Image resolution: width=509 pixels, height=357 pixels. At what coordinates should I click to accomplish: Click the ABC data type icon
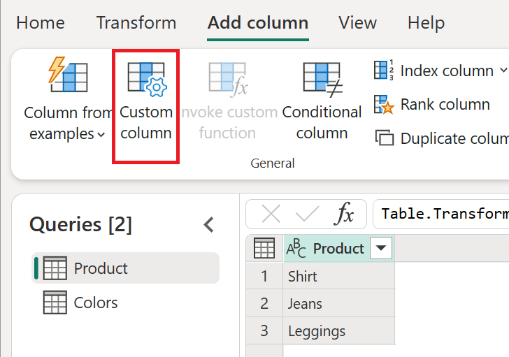(x=296, y=249)
